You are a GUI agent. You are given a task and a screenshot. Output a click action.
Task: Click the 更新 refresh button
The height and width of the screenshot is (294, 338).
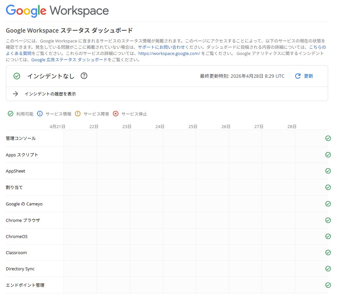304,76
